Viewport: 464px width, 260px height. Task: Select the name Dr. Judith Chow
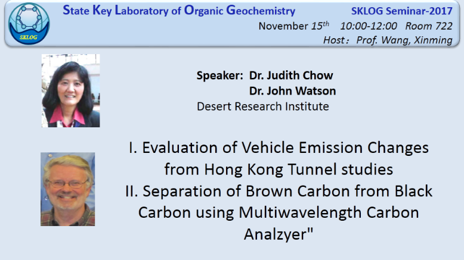(291, 76)
